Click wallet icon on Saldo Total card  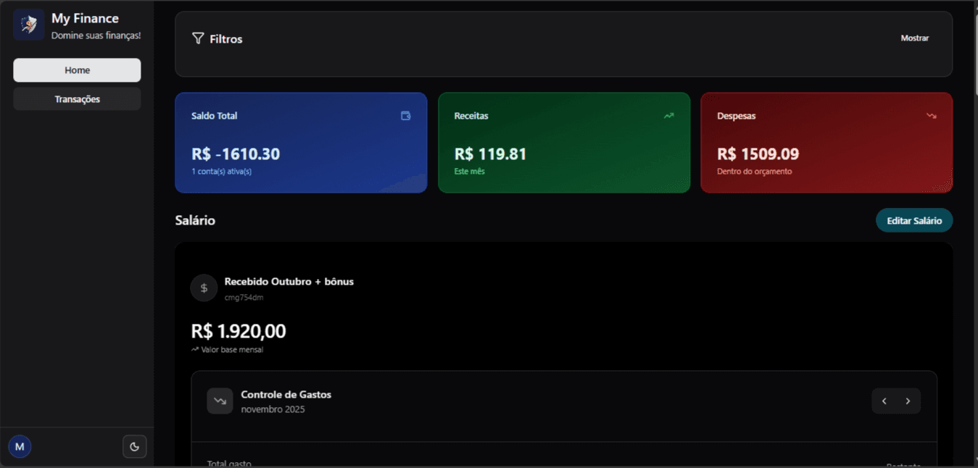coord(406,116)
